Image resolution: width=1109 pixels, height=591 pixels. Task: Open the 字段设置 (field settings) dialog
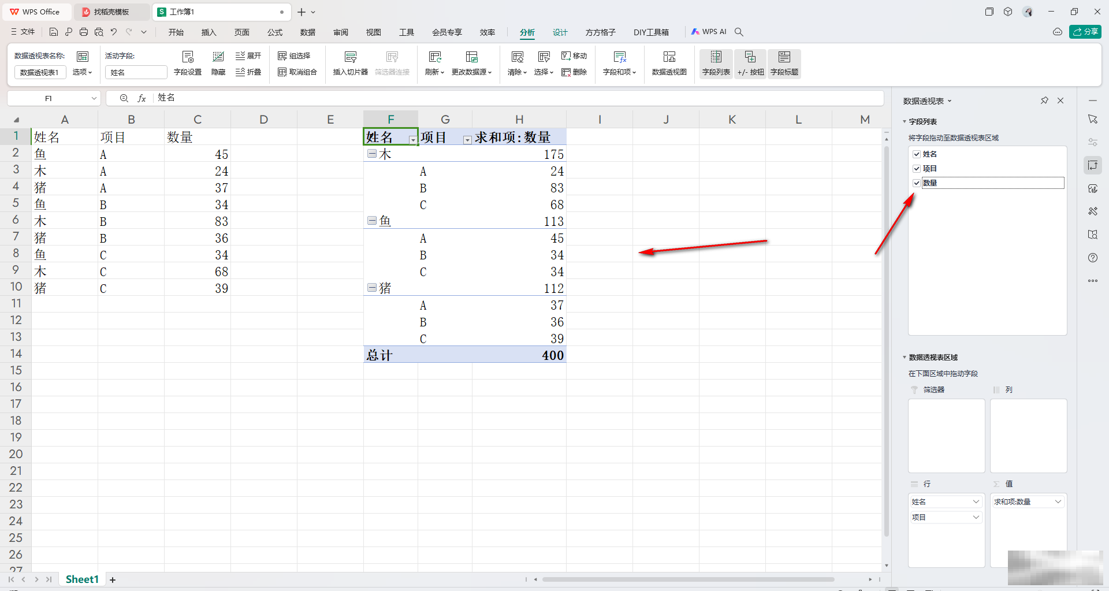point(188,64)
